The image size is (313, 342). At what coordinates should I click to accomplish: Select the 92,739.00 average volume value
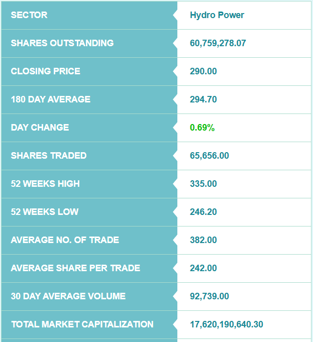click(x=210, y=296)
